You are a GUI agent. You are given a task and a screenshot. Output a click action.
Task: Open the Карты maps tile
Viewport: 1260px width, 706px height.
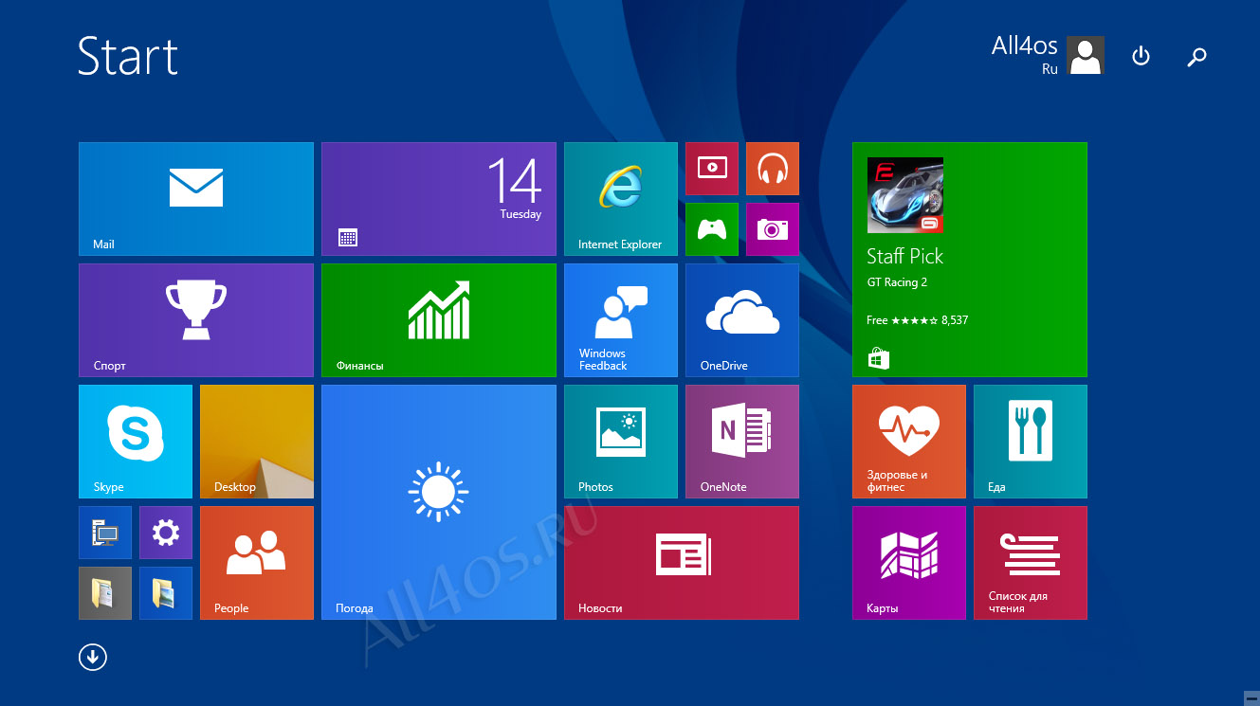(908, 563)
